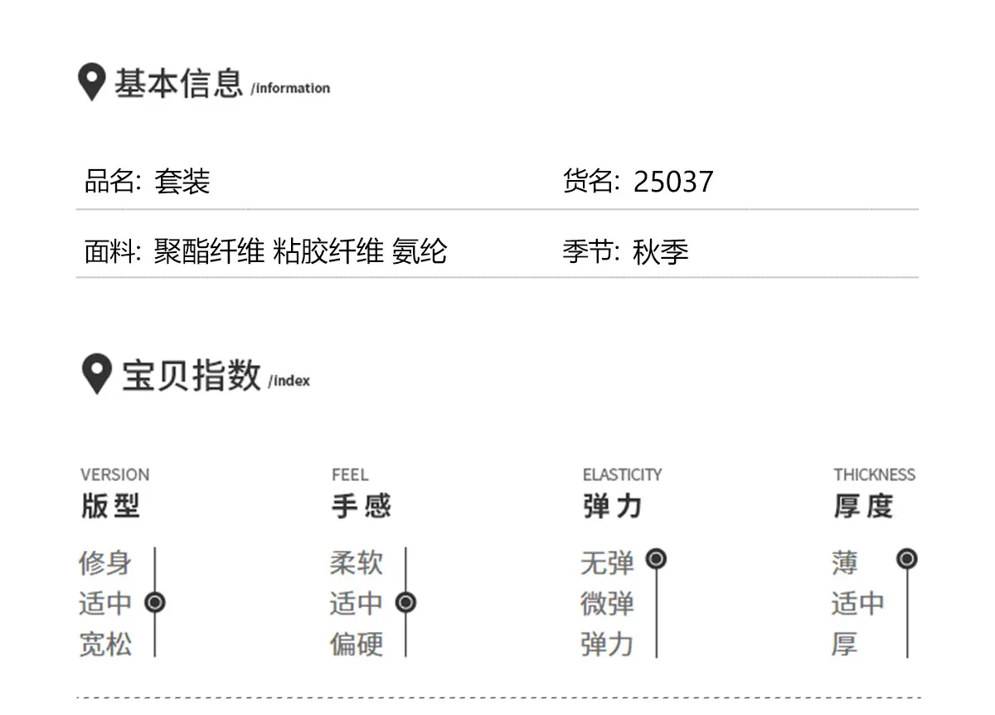The image size is (995, 715).
Task: Select the 宽松 fit option
Action: 105,644
